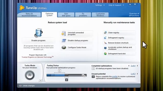This screenshot has width=163, height=91.
Task: Show previous completed optimization
Action: coord(129,66)
